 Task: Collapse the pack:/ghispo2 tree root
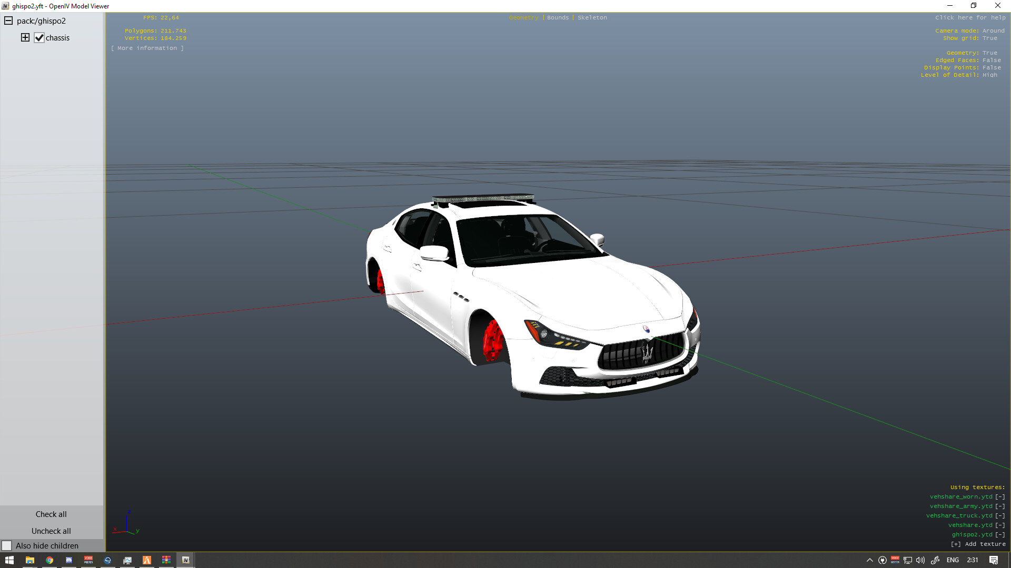tap(8, 21)
